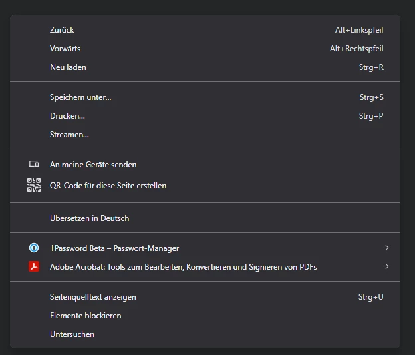Click the 1Password logo icon
Image resolution: width=415 pixels, height=355 pixels.
point(33,248)
